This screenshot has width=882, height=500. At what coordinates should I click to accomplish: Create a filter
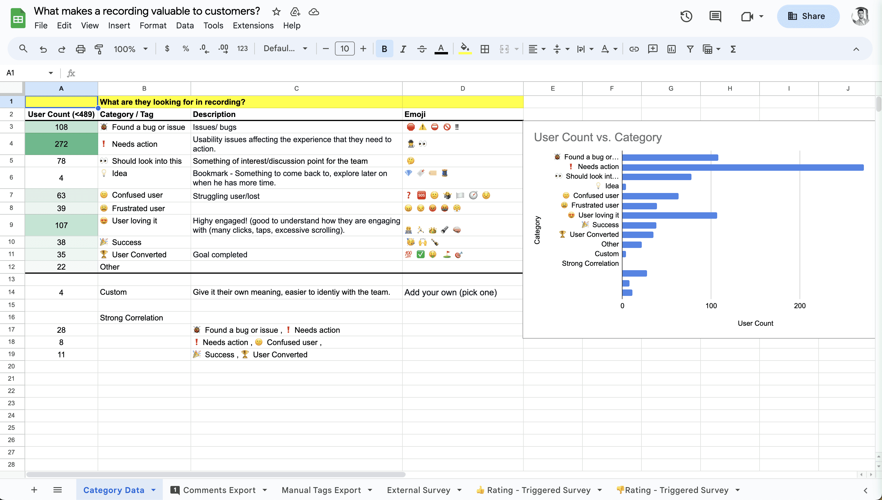(x=690, y=49)
